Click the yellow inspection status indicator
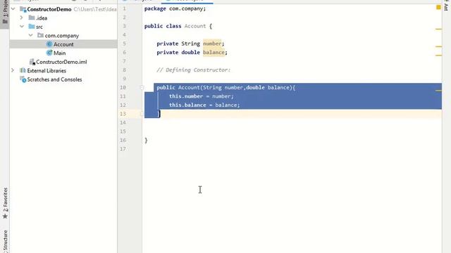 [438, 8]
